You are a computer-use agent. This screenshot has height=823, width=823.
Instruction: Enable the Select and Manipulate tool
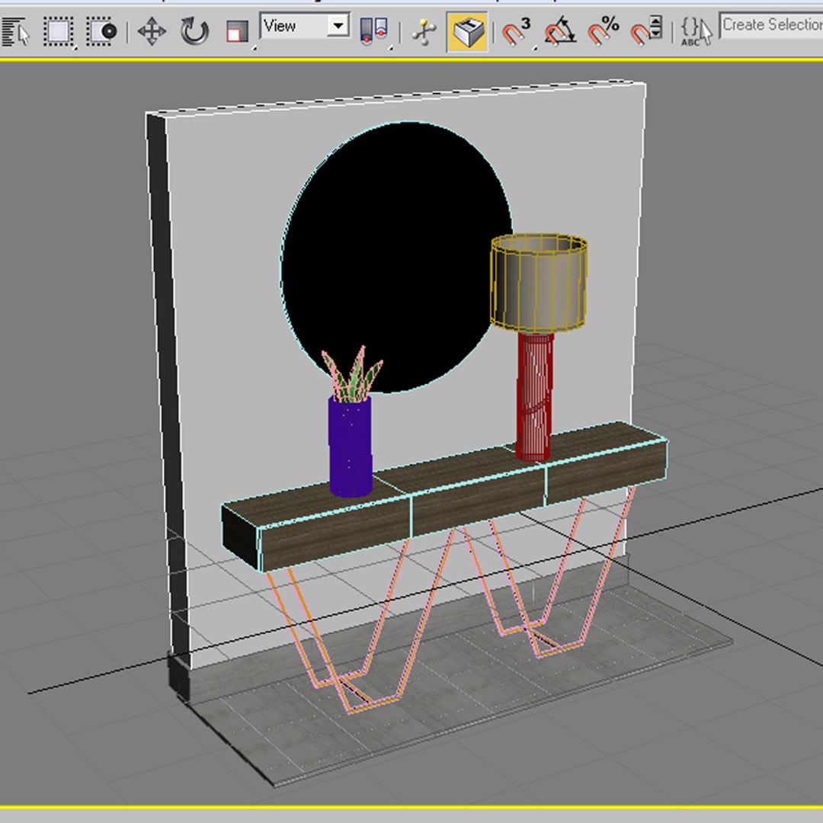424,31
